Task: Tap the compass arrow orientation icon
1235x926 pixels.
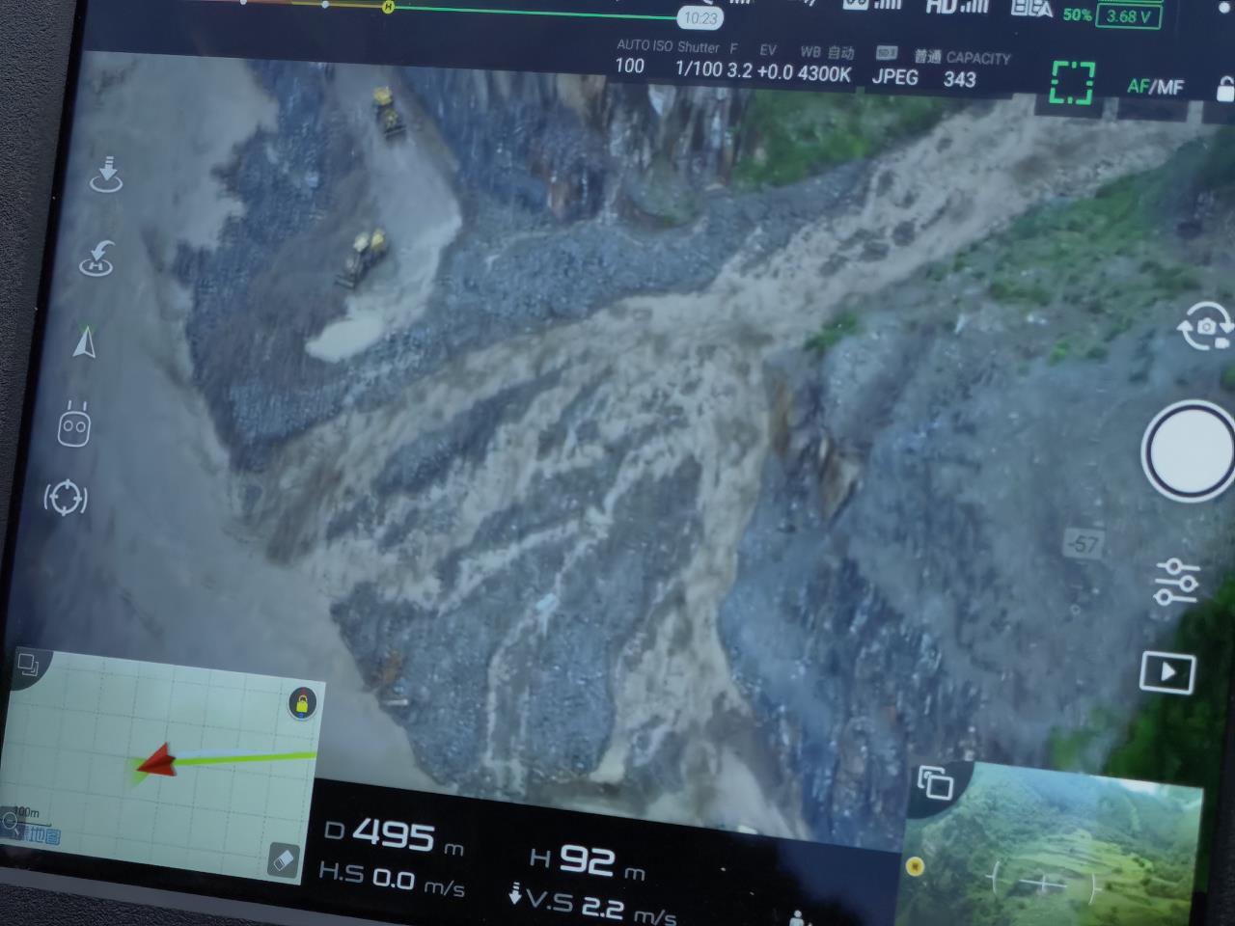Action: 85,341
